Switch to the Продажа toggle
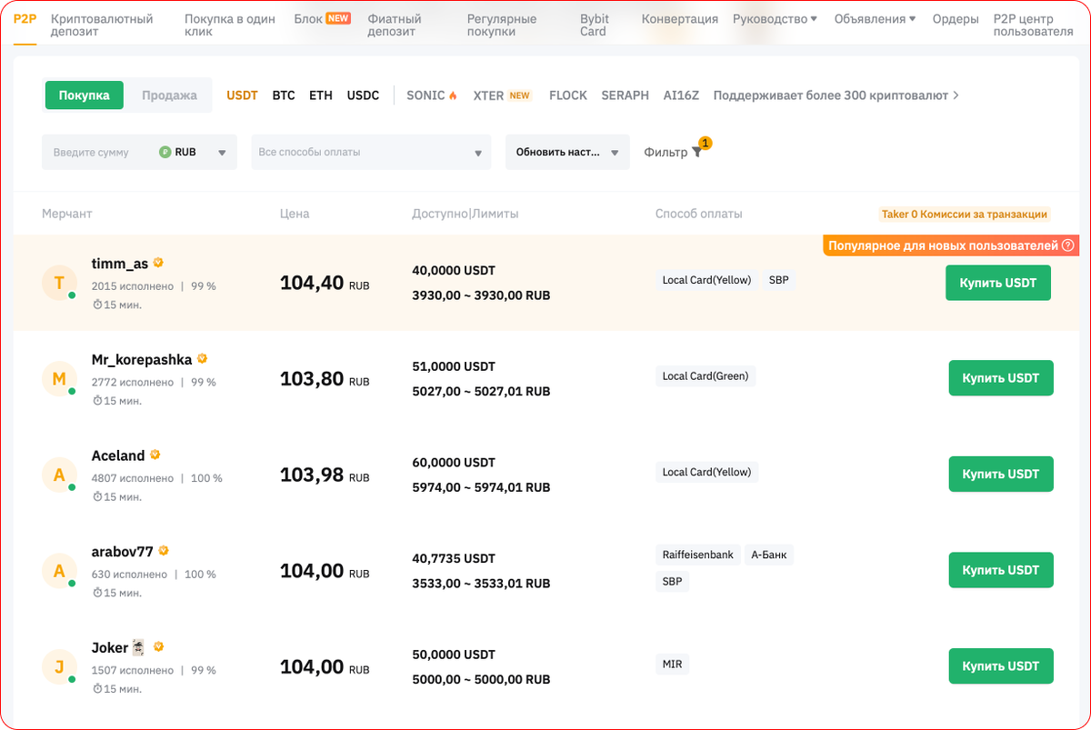The image size is (1091, 730). 168,95
